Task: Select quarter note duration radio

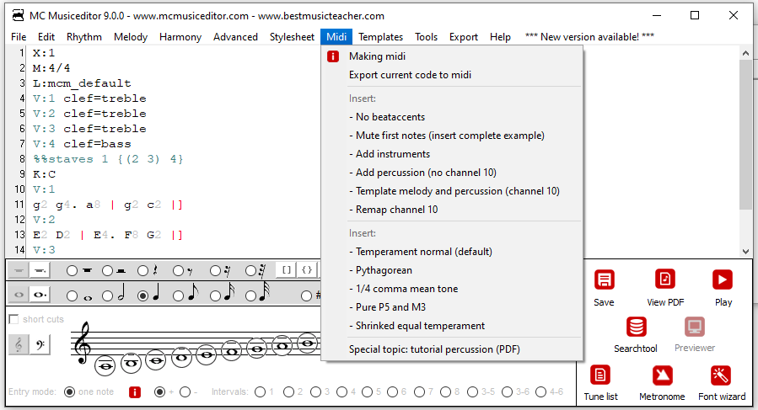Action: click(x=142, y=296)
